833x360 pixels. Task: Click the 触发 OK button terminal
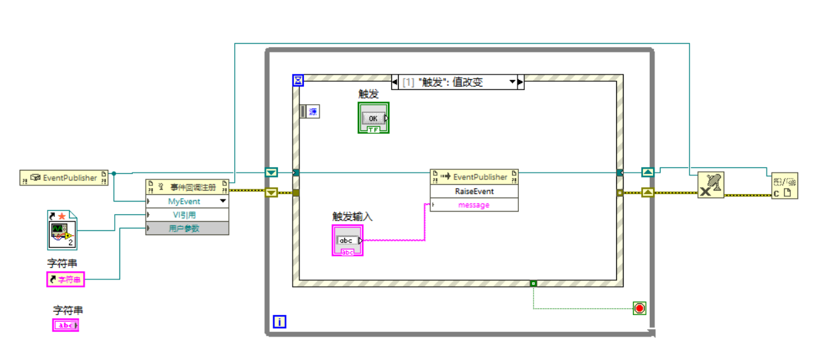(x=374, y=118)
